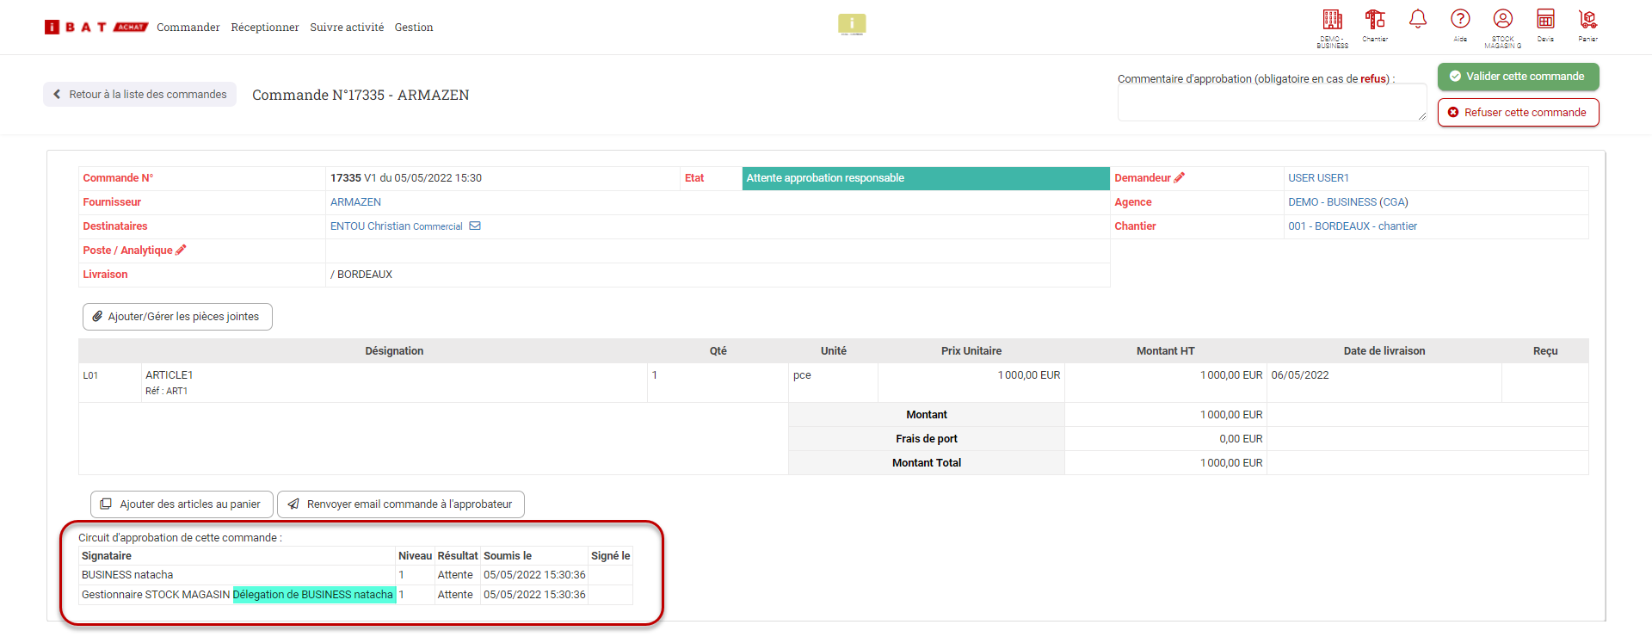Click the envelope icon beside ENTOU Christian
This screenshot has width=1652, height=637.
click(x=475, y=226)
